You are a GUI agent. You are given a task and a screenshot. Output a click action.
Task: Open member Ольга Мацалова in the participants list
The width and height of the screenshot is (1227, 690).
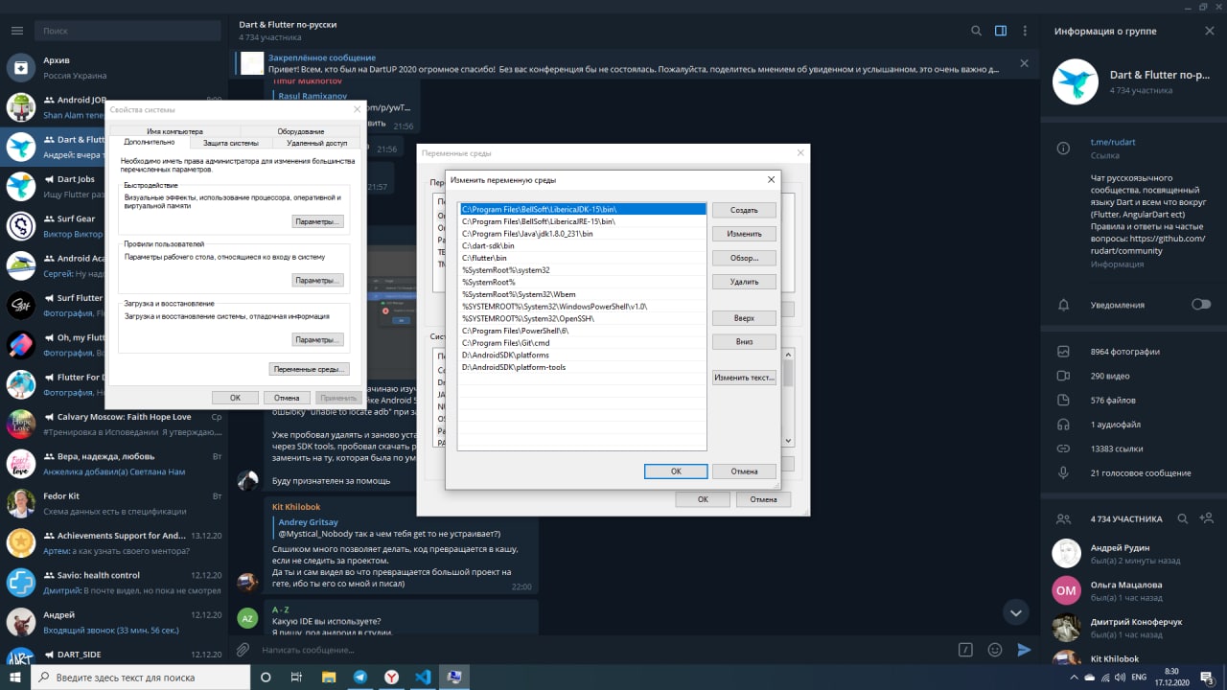click(1133, 590)
